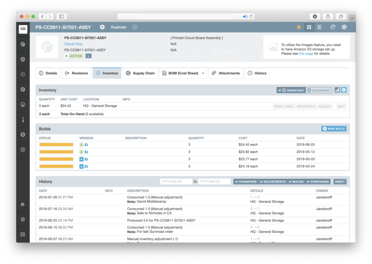This screenshot has width=372, height=264.
Task: Click the home icon in left sidebar
Action: pos(23,204)
